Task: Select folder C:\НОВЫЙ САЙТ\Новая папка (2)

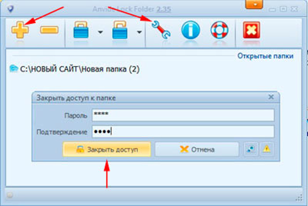Action: point(79,69)
